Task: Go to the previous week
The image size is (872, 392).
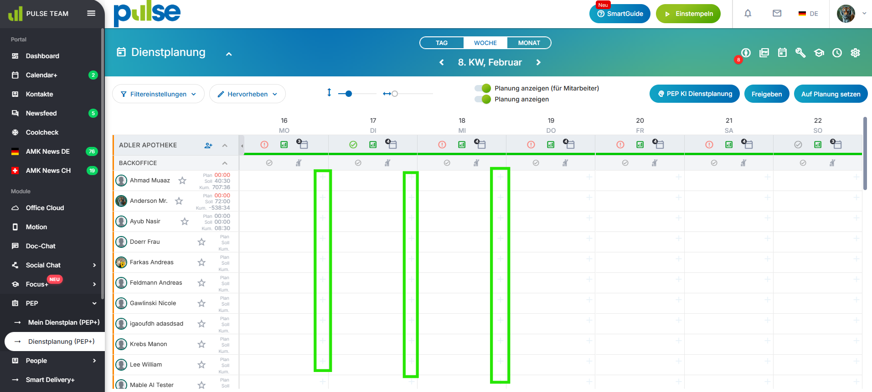Action: [x=441, y=62]
